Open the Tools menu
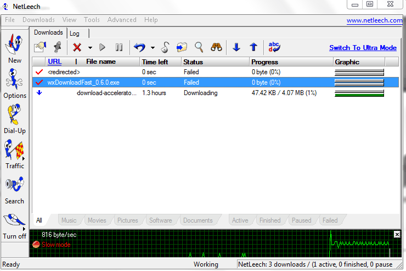Image resolution: width=406 pixels, height=271 pixels. point(92,20)
